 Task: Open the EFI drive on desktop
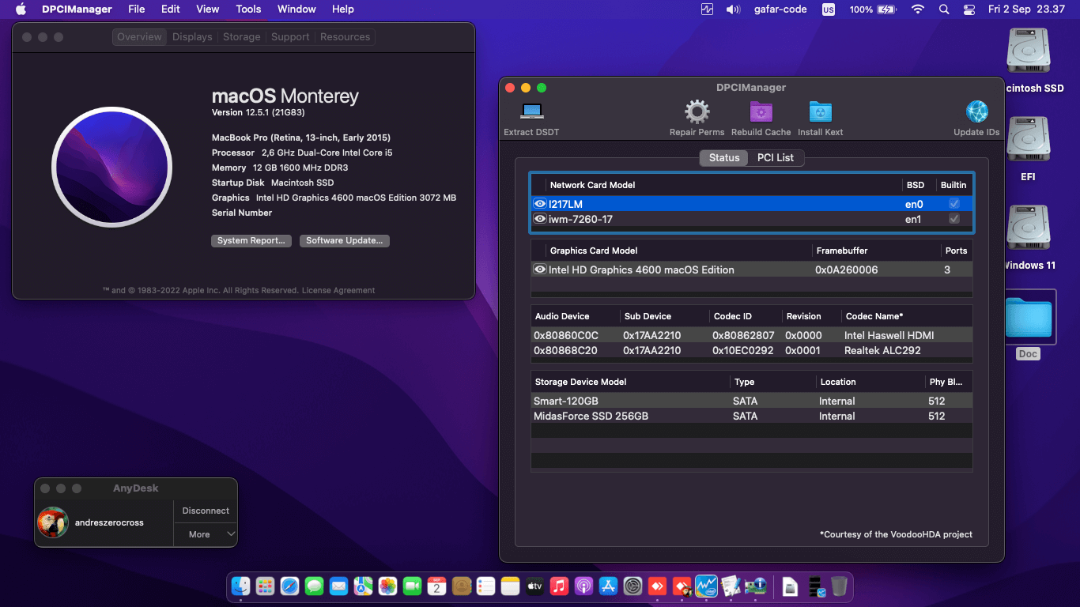pos(1028,141)
